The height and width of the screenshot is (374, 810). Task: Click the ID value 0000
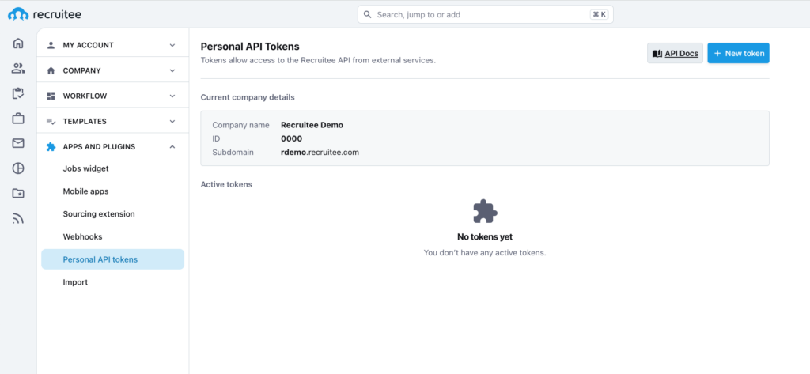point(291,139)
